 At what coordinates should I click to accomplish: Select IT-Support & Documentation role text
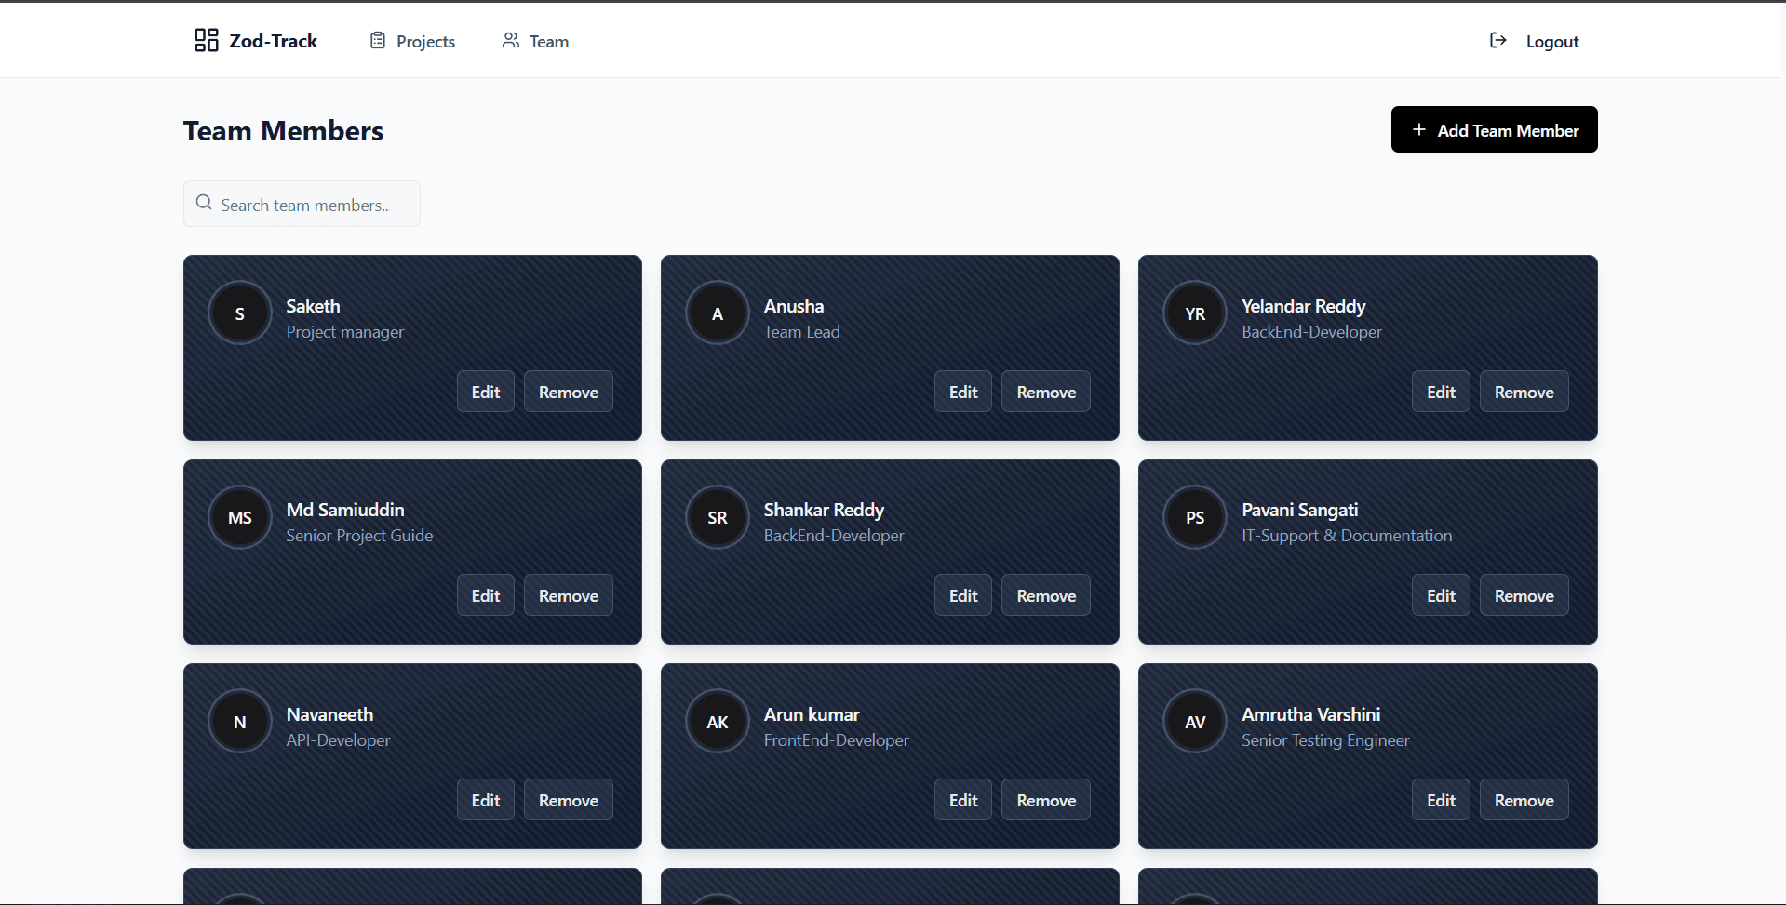click(x=1347, y=536)
